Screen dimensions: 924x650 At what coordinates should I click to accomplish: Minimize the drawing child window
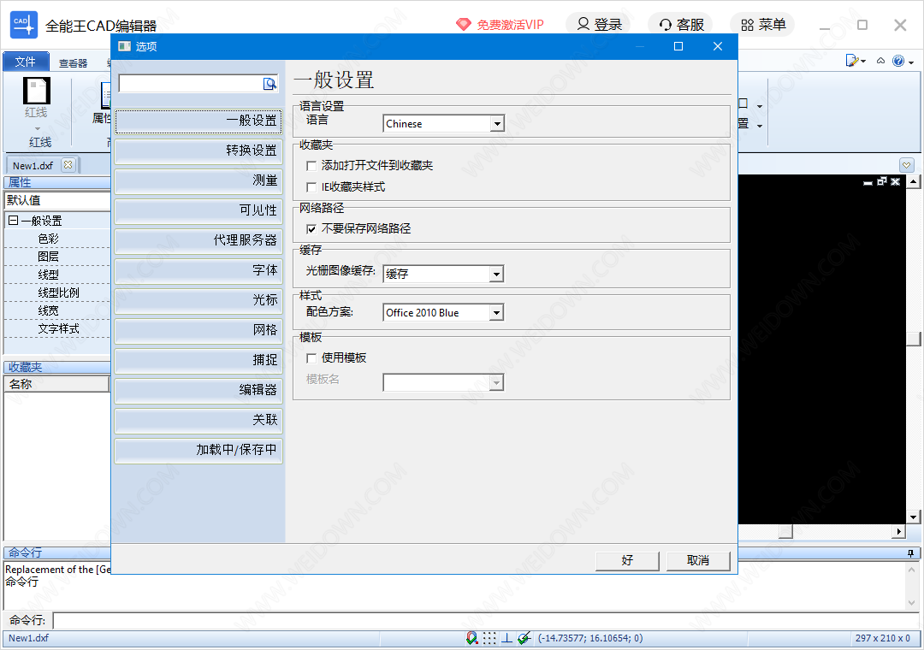point(868,183)
